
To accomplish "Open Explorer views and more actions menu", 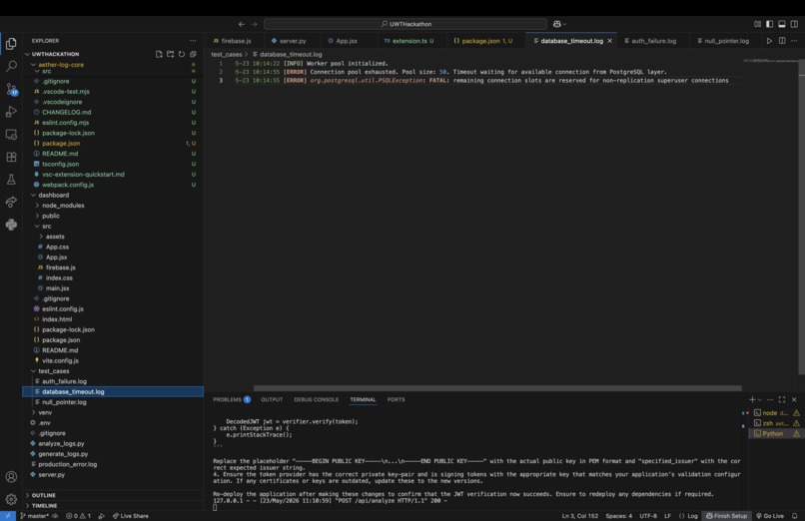I will click(x=193, y=41).
